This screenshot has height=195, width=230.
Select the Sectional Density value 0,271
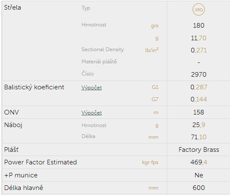click(x=198, y=50)
